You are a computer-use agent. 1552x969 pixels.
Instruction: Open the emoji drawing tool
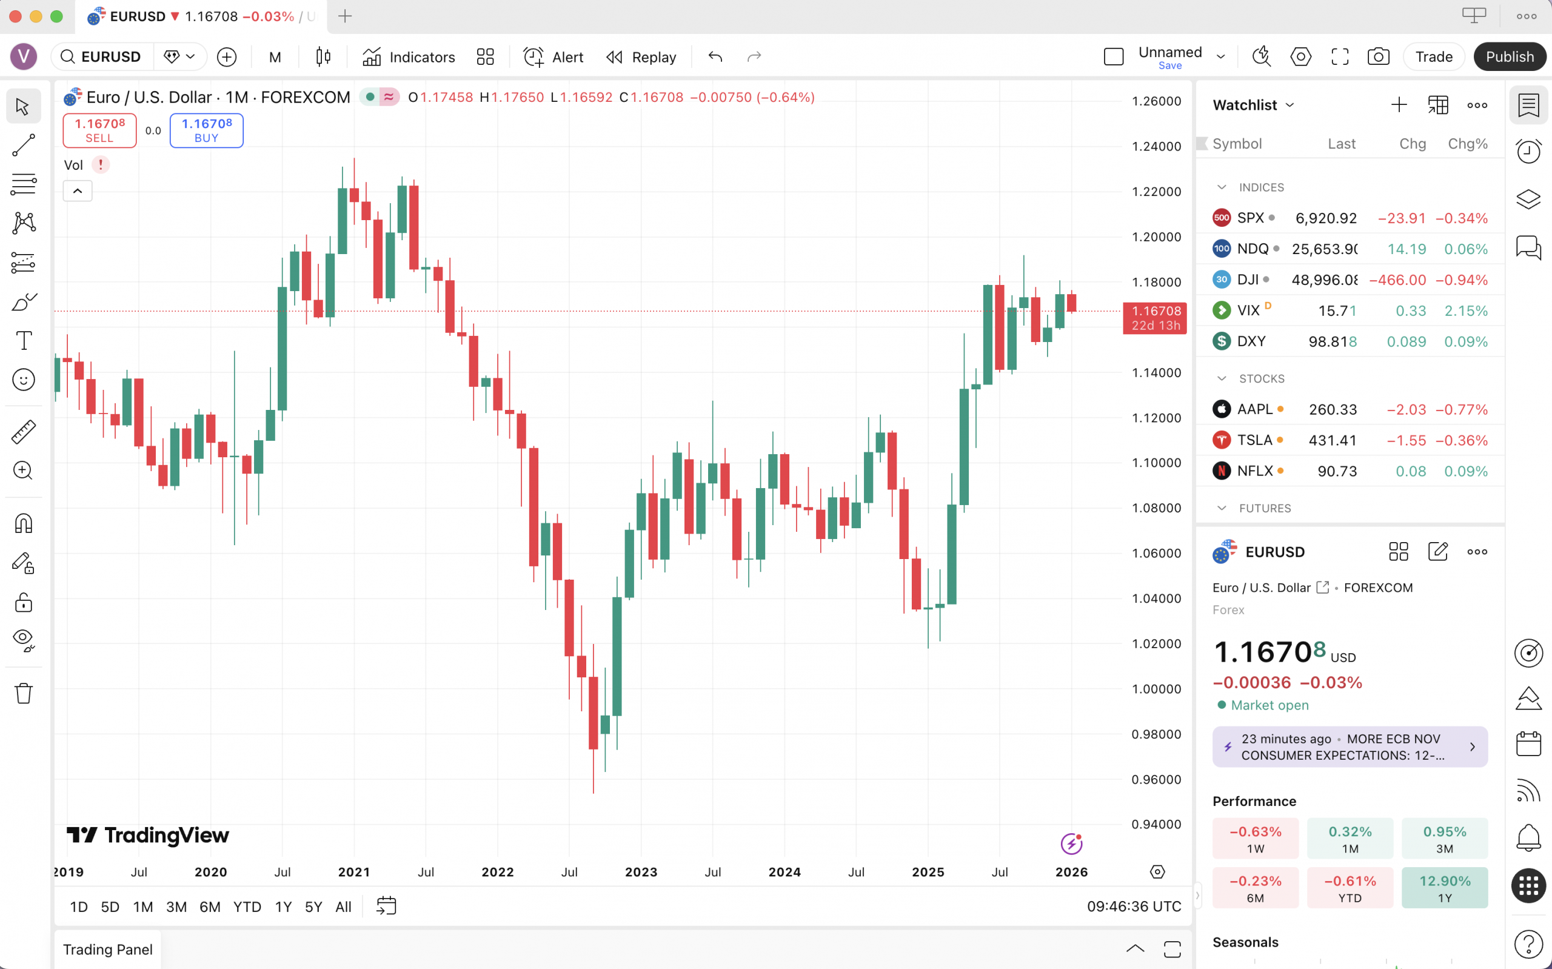coord(24,380)
